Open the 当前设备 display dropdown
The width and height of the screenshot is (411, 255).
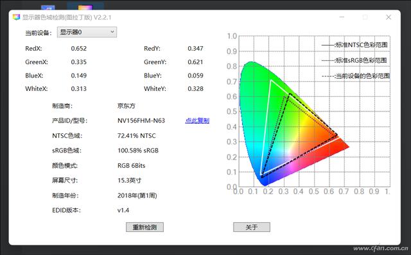click(x=87, y=32)
